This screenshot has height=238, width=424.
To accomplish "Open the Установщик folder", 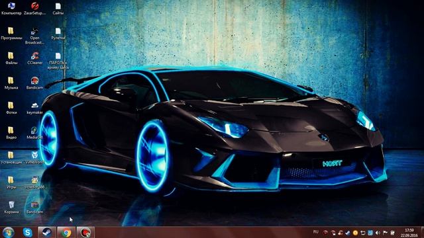I will (x=11, y=157).
